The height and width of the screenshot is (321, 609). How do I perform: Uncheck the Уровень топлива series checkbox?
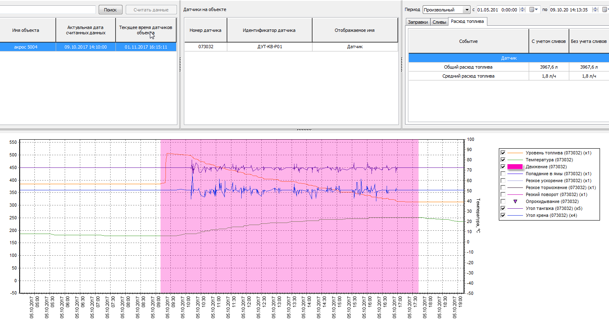click(x=503, y=153)
